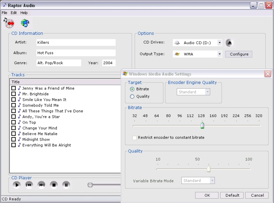This screenshot has width=274, height=203.
Task: Click the 32 bitrate label
Action: pyautogui.click(x=135, y=116)
